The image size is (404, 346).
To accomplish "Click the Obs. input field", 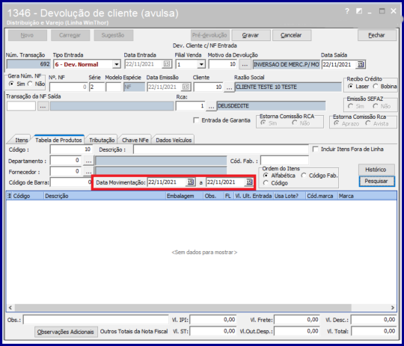I will tap(96, 320).
